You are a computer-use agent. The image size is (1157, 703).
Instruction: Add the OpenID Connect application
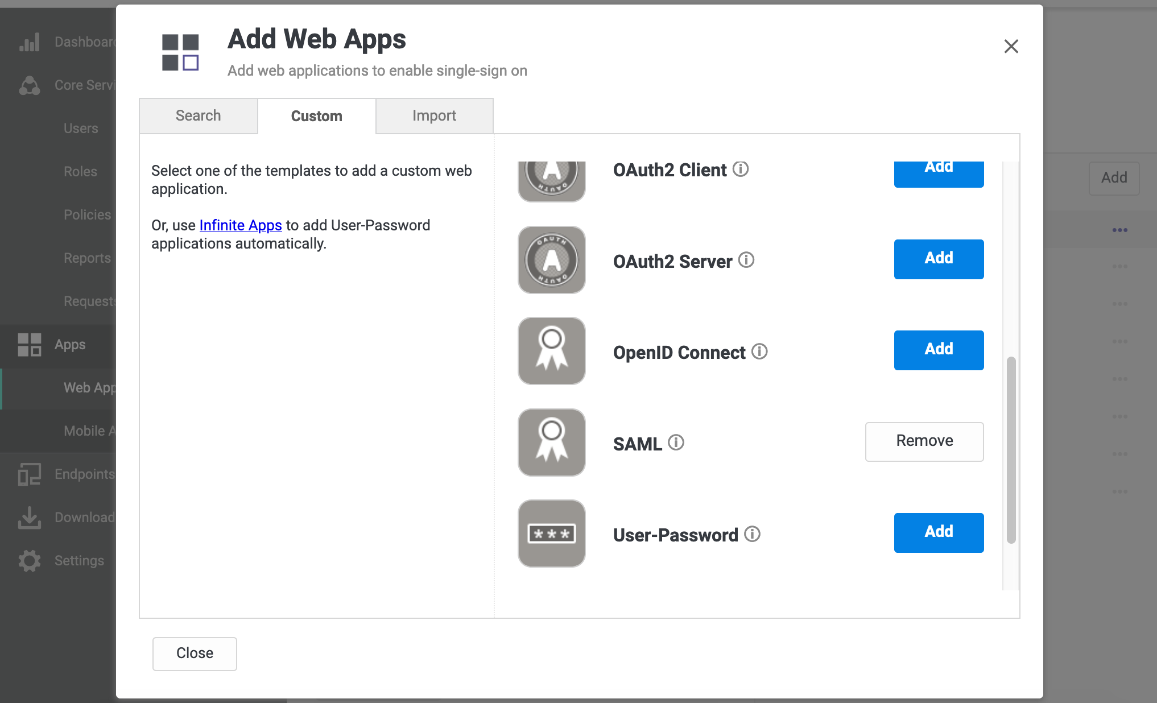[939, 350]
